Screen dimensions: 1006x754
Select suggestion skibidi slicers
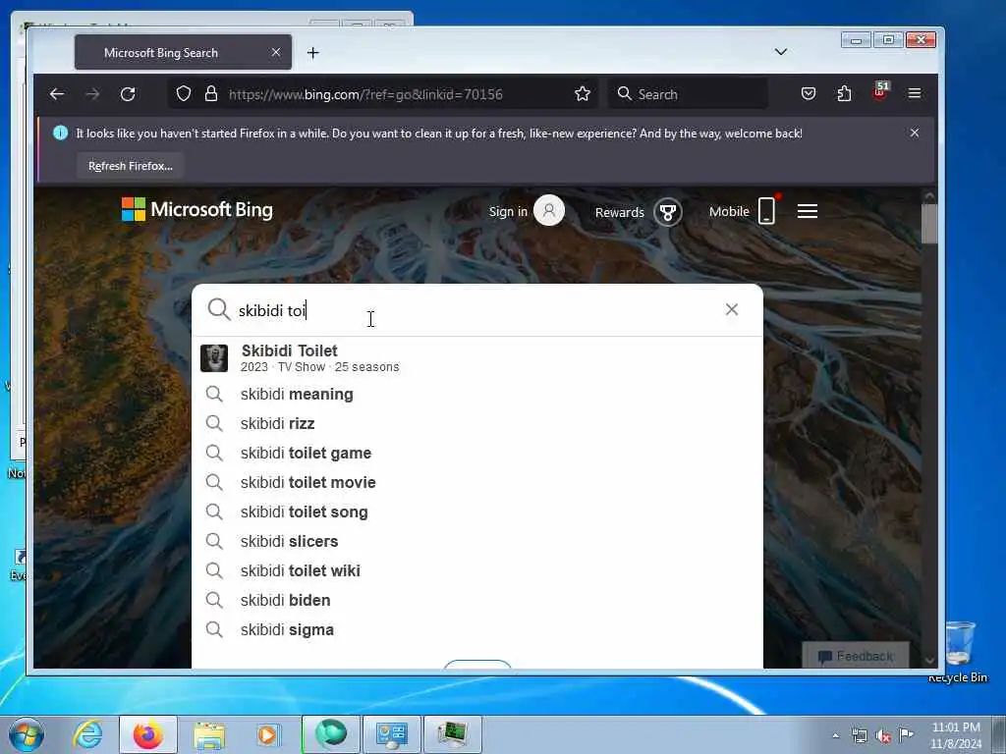click(x=477, y=541)
